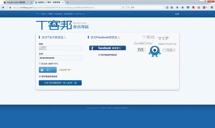Expand Adblock Plus dropdown arrow
Screen dimensions: 215x128
[206, 8]
